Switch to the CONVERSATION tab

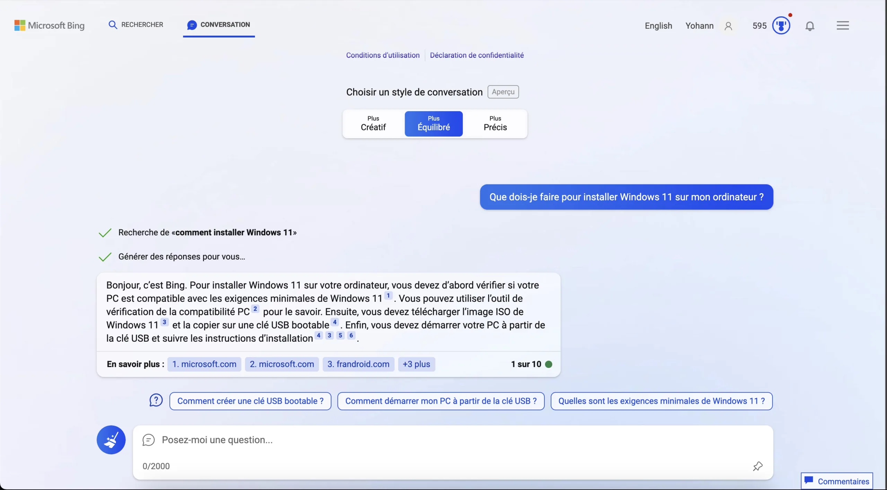[219, 25]
